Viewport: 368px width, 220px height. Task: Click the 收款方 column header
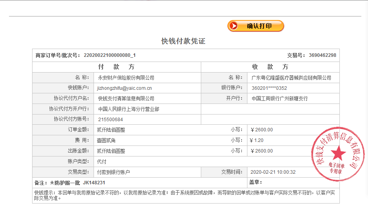(x=270, y=67)
